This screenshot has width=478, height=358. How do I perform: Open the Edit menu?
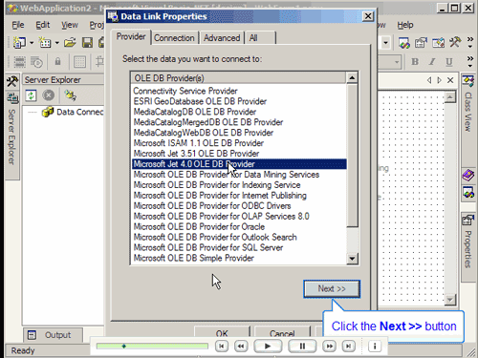click(43, 25)
